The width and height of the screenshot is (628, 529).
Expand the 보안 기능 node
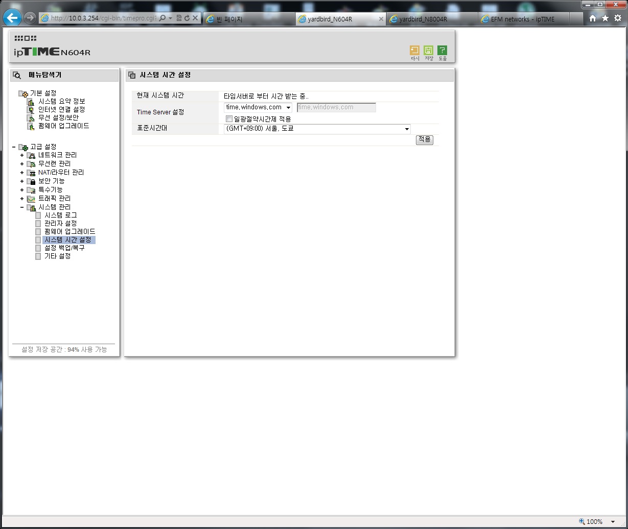coord(22,181)
